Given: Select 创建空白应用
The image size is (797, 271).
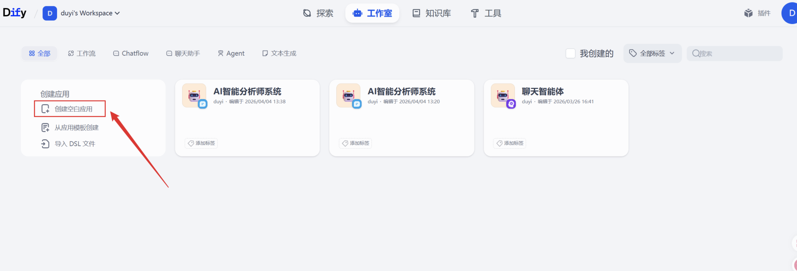Looking at the screenshot, I should pos(70,109).
